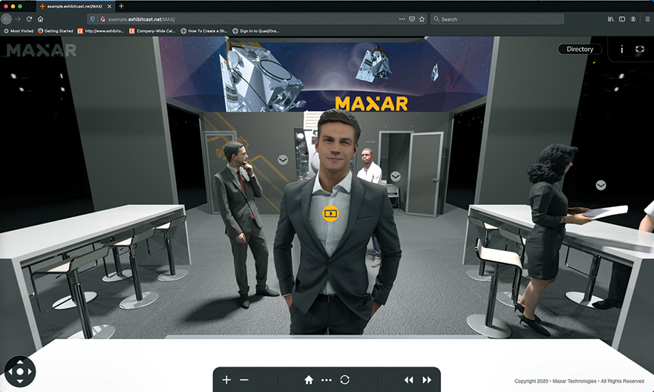The image size is (654, 392).
Task: Go back in browser history
Action: click(x=7, y=19)
